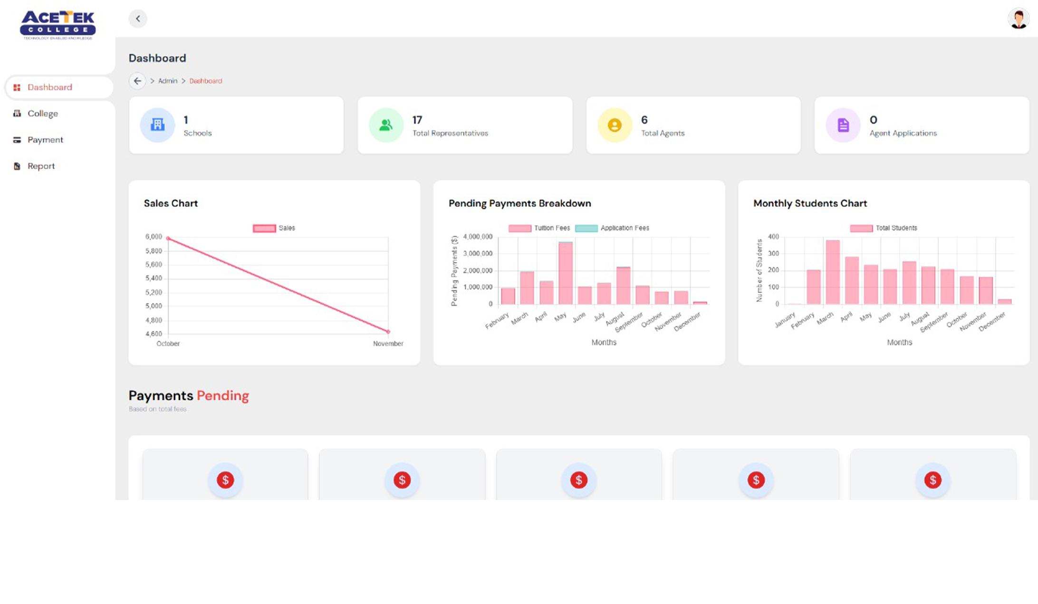Open the Report sidebar icon

tap(17, 166)
